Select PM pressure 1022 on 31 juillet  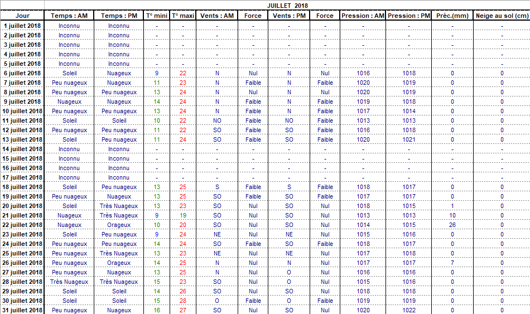[409, 310]
